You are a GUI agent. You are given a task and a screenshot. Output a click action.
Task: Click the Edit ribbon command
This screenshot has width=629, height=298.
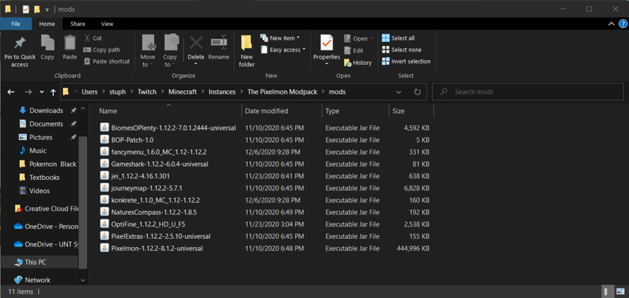(353, 50)
